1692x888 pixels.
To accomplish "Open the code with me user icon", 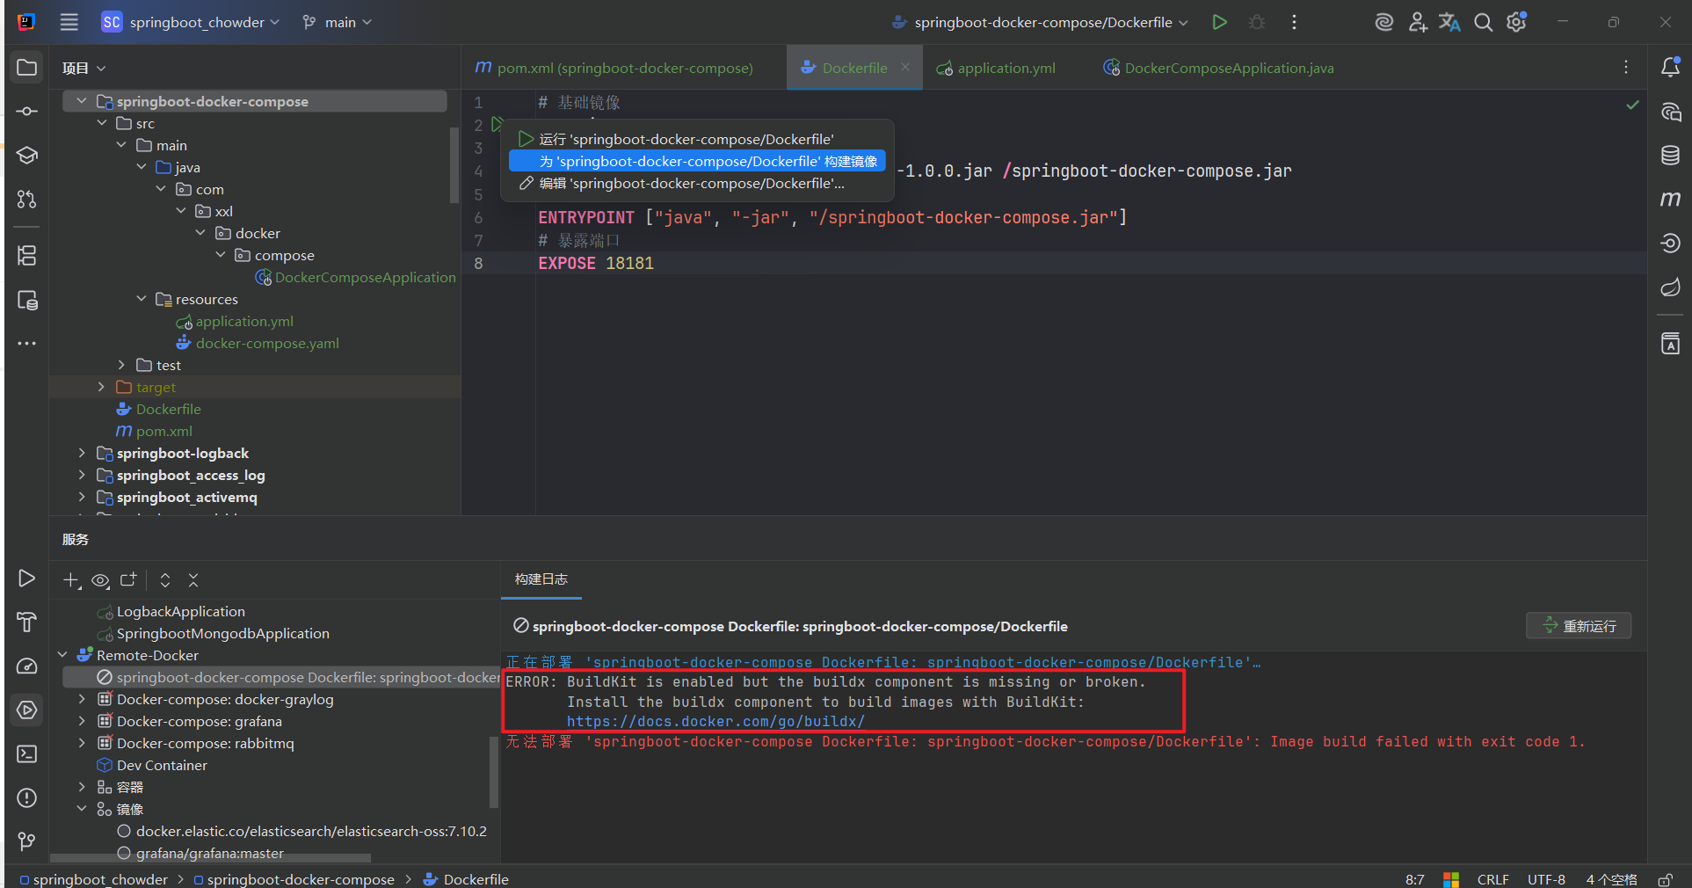I will tap(1417, 22).
